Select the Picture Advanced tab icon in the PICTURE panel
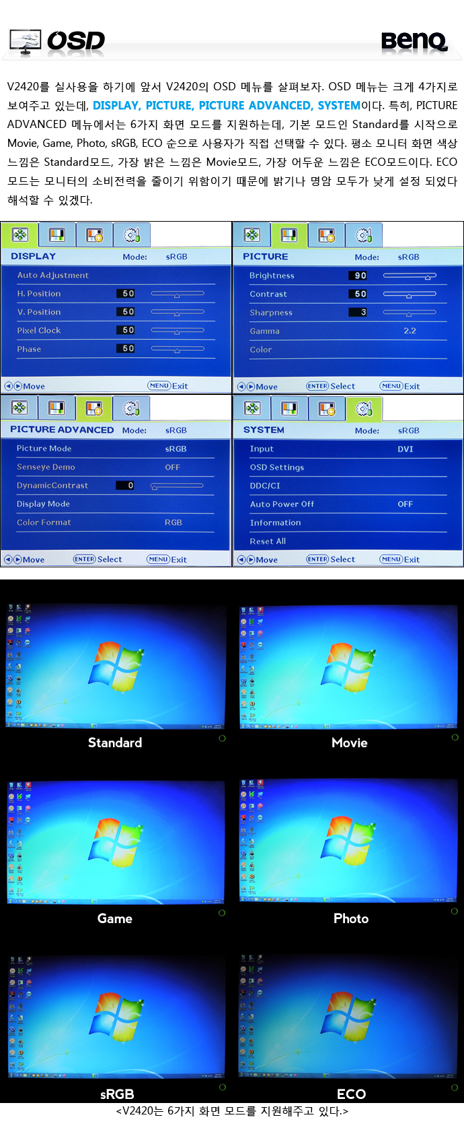This screenshot has height=1132, width=464. (x=327, y=234)
